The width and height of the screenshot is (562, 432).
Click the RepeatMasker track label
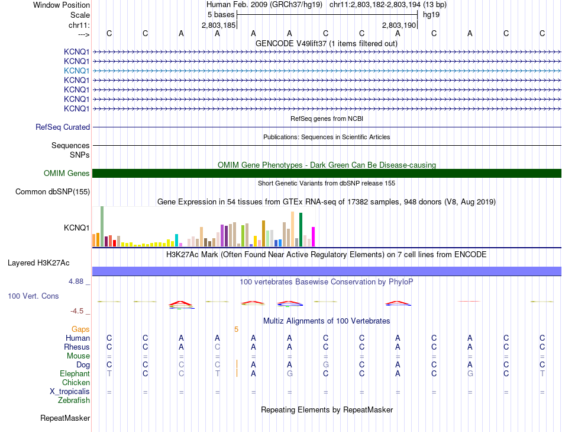(x=65, y=418)
